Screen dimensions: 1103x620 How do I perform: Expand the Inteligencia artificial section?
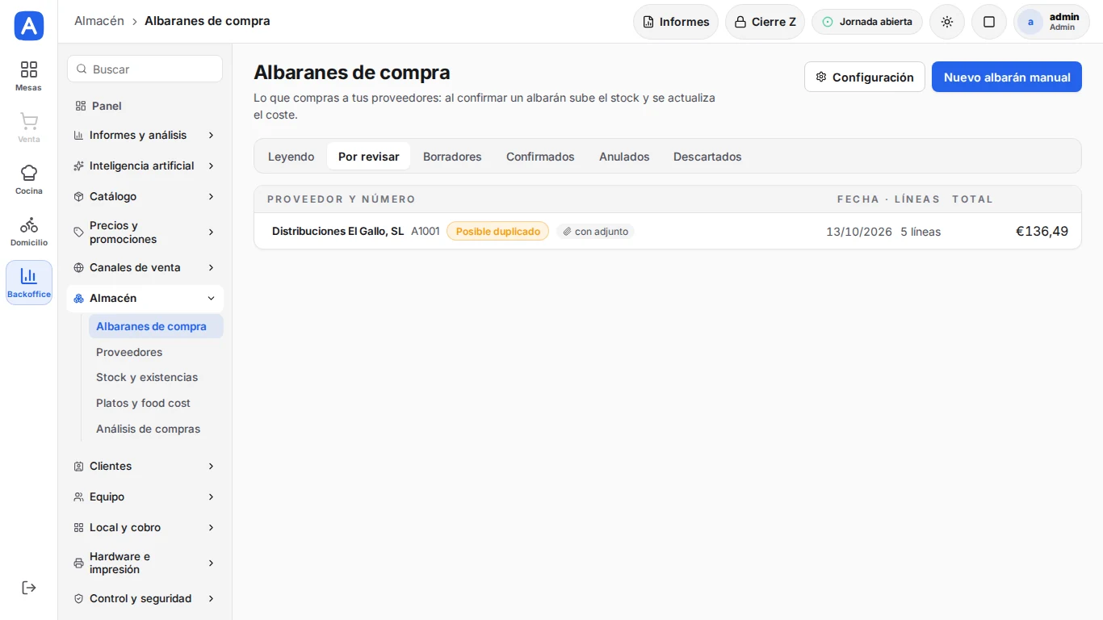145,165
